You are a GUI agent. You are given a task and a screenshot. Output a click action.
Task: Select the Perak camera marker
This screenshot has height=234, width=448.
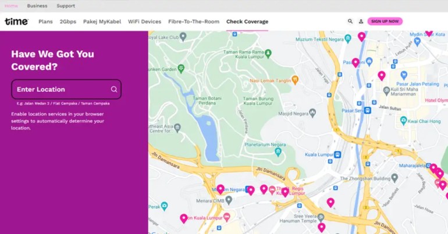[164, 206]
